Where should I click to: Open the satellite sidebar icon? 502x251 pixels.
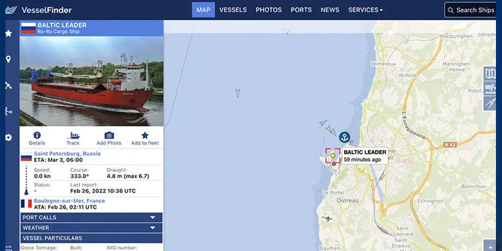coord(9,85)
